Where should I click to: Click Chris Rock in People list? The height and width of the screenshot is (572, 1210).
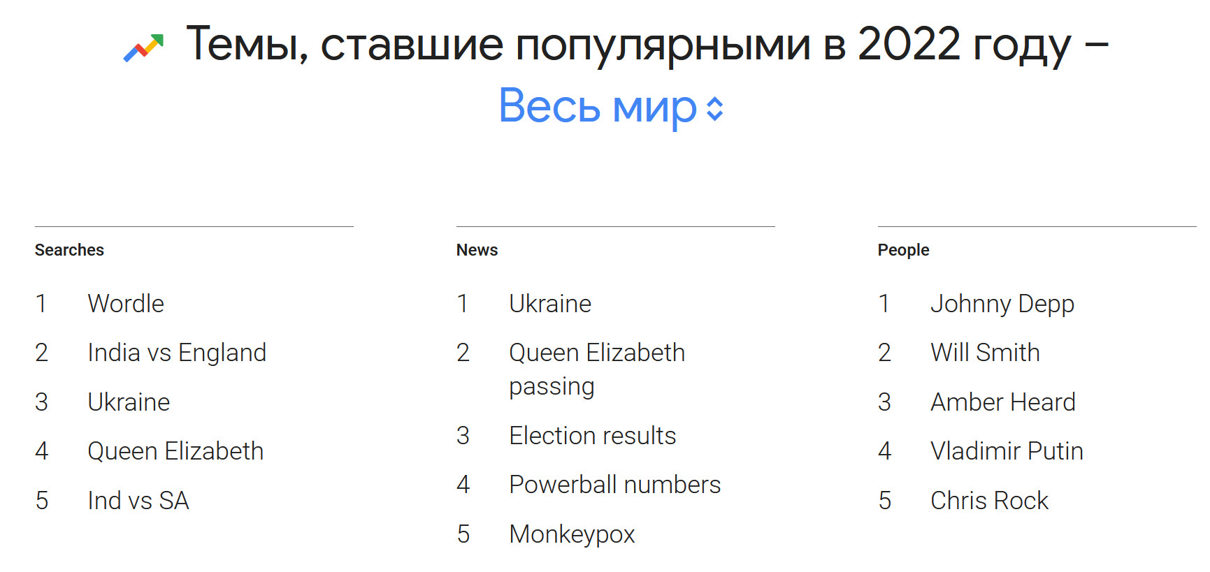pos(989,501)
